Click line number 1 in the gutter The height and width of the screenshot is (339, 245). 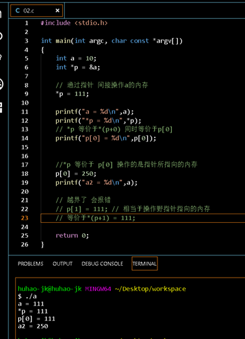click(27, 23)
